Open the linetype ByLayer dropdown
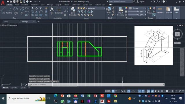 (x=137, y=15)
